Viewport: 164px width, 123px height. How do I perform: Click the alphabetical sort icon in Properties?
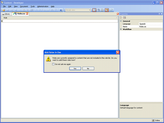(125, 17)
